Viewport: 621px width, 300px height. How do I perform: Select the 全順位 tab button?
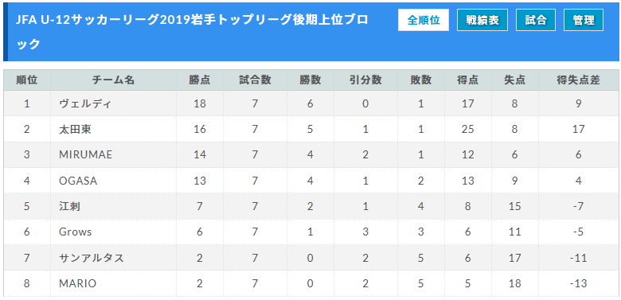[424, 20]
